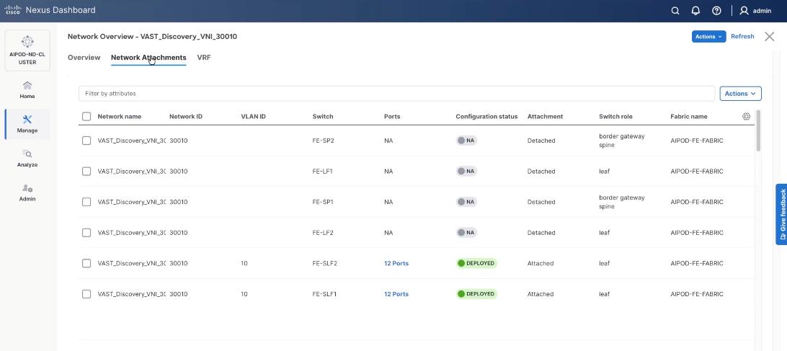Image resolution: width=787 pixels, height=351 pixels.
Task: Click the FE-LF1 switch cell
Action: pyautogui.click(x=322, y=172)
